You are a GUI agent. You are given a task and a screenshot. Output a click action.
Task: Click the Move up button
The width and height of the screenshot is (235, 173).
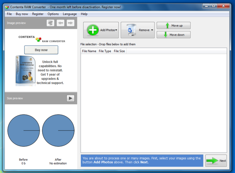174,26
